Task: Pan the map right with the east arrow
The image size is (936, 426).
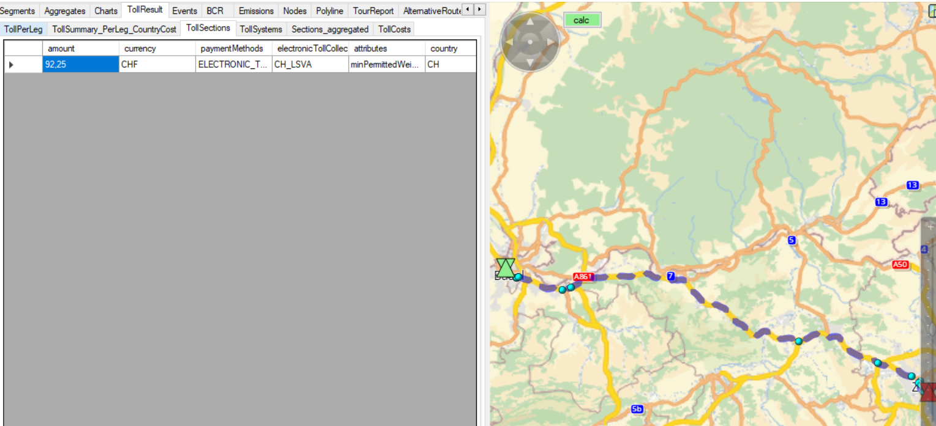Action: pyautogui.click(x=550, y=42)
